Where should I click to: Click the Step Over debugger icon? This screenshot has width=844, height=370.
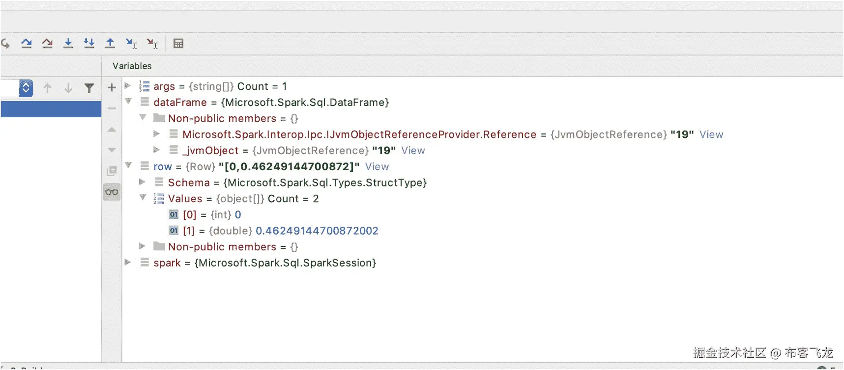(27, 44)
